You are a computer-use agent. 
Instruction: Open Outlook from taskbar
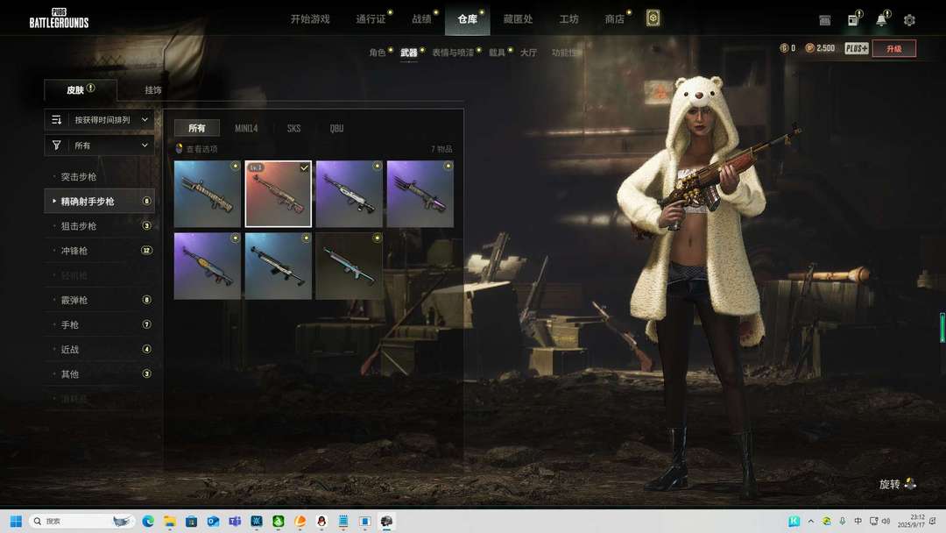point(213,521)
